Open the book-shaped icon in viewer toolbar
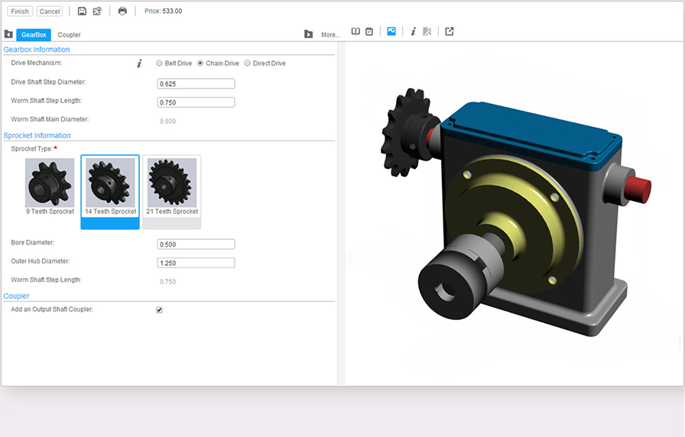The image size is (685, 437). pyautogui.click(x=355, y=32)
